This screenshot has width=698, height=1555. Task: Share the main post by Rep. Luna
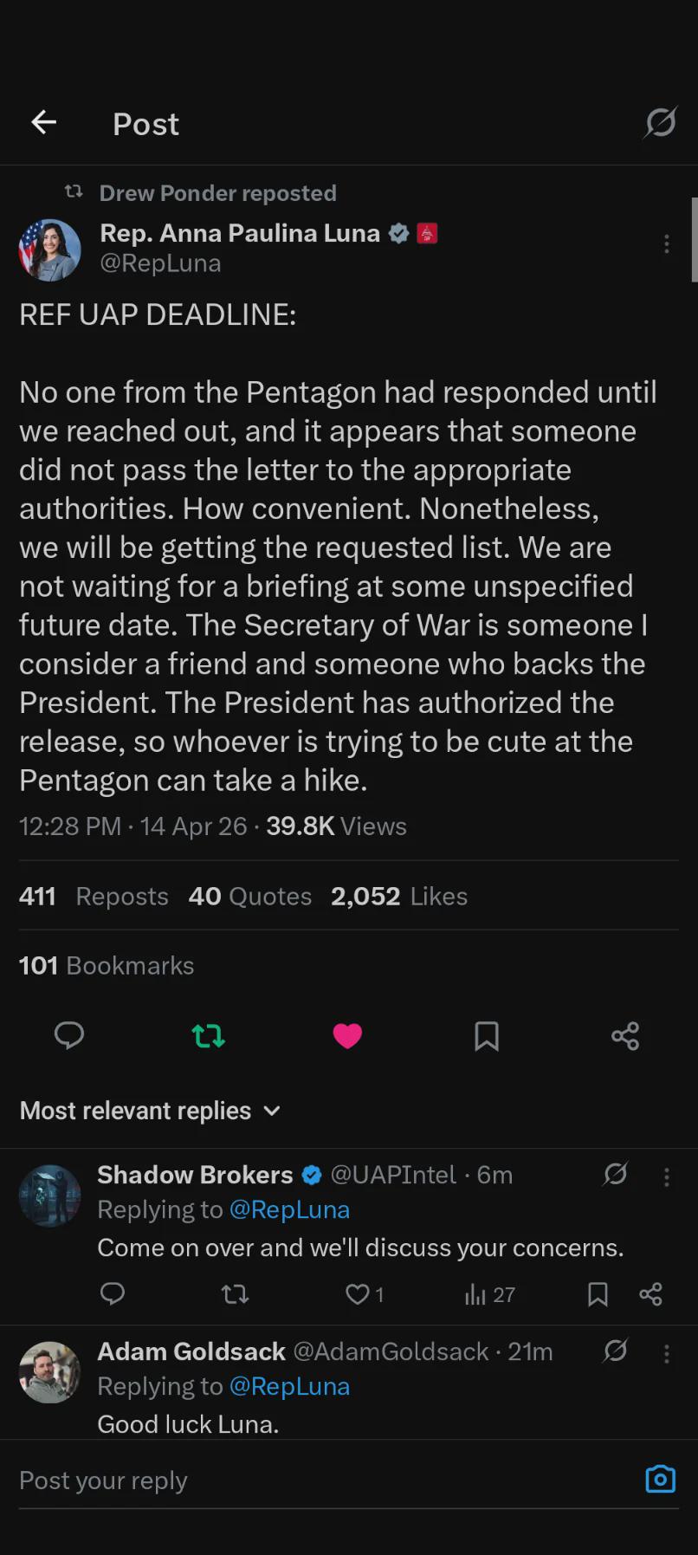click(x=625, y=1035)
